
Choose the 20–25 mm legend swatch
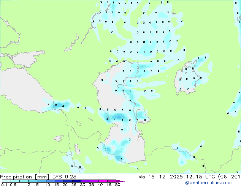click(68, 181)
